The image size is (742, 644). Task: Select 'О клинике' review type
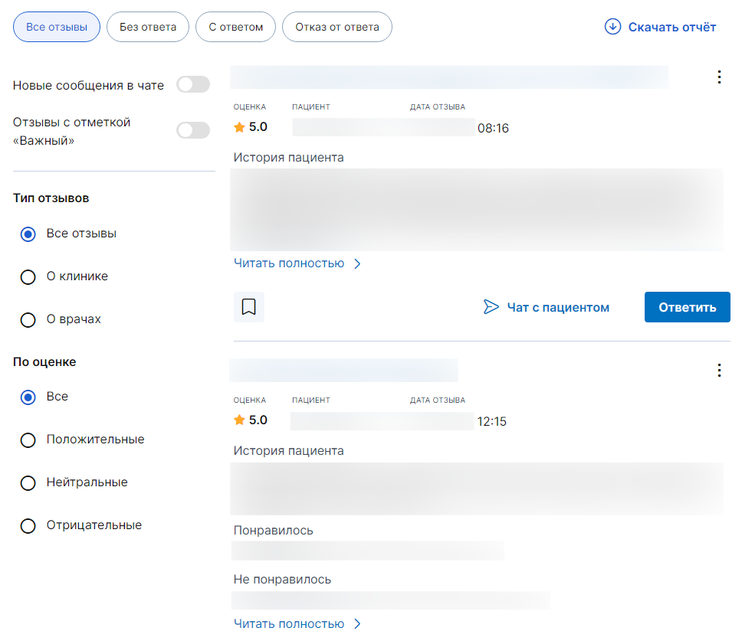[x=28, y=276]
